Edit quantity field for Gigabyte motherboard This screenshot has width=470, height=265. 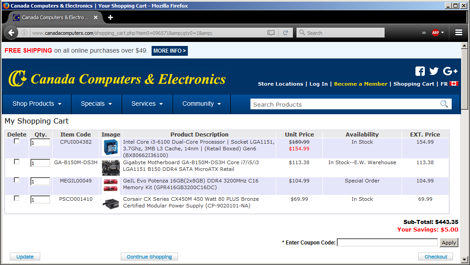(x=40, y=163)
